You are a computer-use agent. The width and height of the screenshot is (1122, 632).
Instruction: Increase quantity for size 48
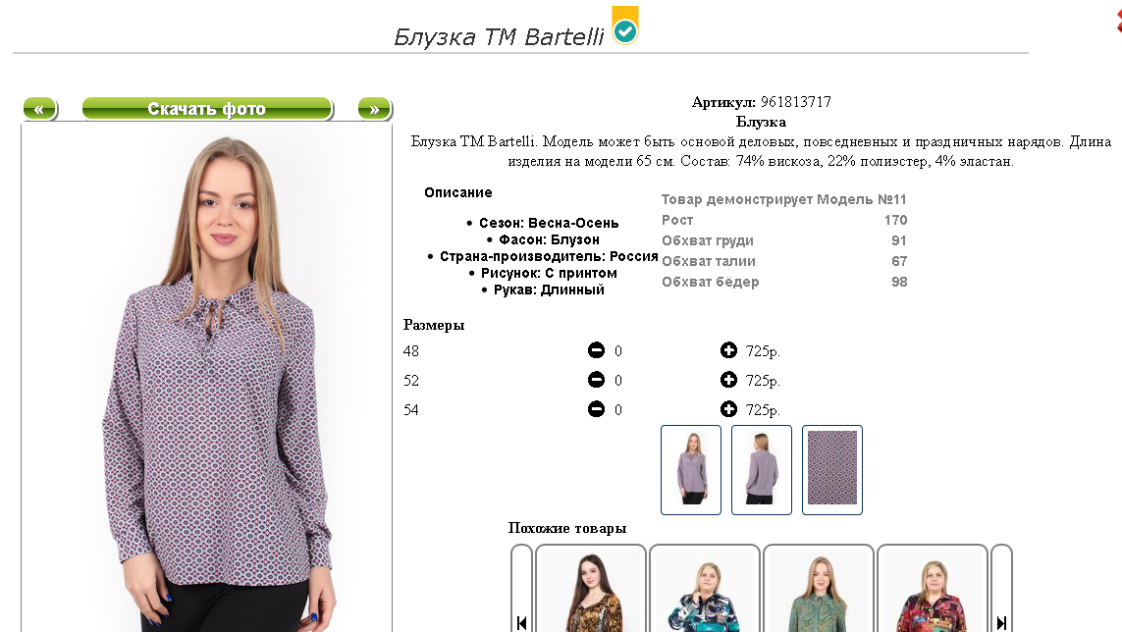tap(728, 350)
